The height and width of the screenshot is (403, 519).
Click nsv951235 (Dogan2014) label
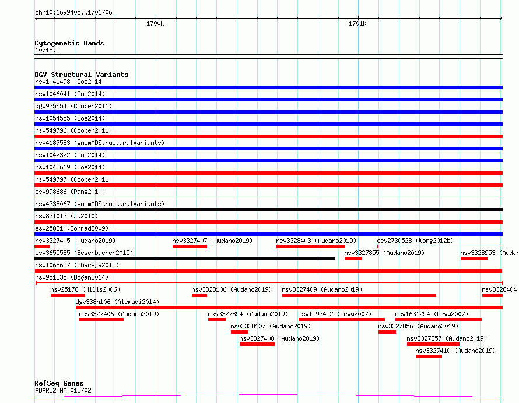[x=72, y=277]
